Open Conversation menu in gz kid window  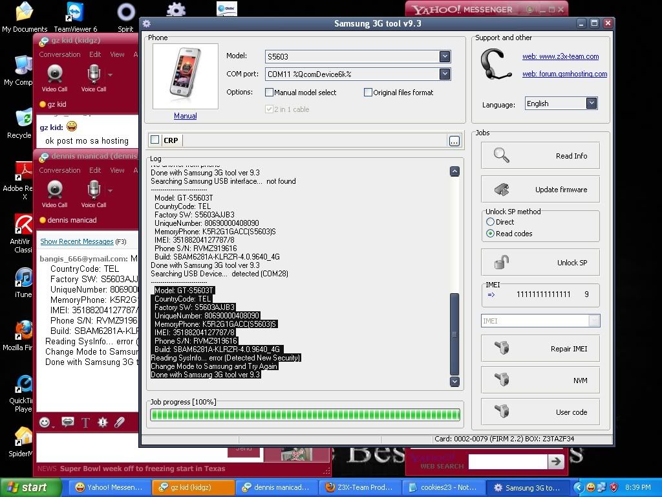[x=59, y=54]
